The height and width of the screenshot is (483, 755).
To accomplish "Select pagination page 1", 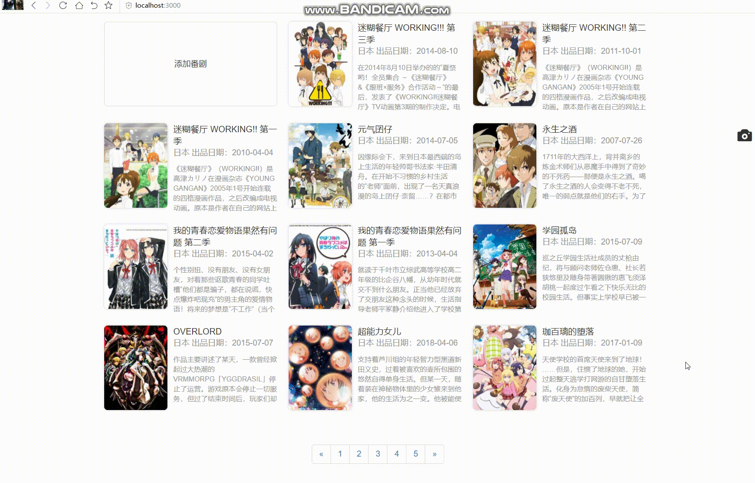I will tap(340, 454).
